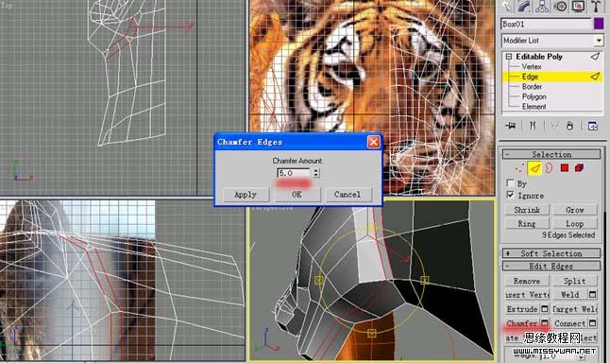The height and width of the screenshot is (363, 610).
Task: Click the Chamfer Amount spinner arrows
Action: (316, 173)
